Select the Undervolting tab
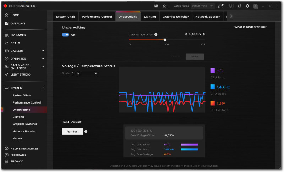This screenshot has height=172, width=284. click(128, 17)
